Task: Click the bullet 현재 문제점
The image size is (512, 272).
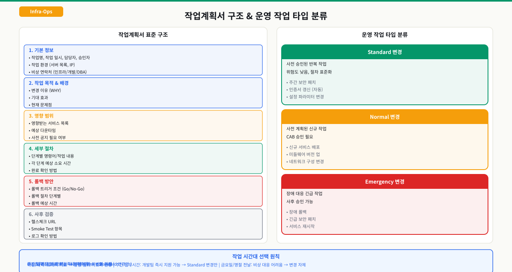Action: pos(40,105)
